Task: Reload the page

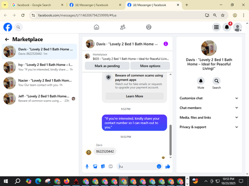Action: pyautogui.click(x=23, y=15)
